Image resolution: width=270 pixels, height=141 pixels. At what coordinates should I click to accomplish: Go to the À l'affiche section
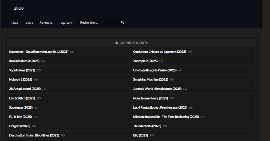coord(46,23)
